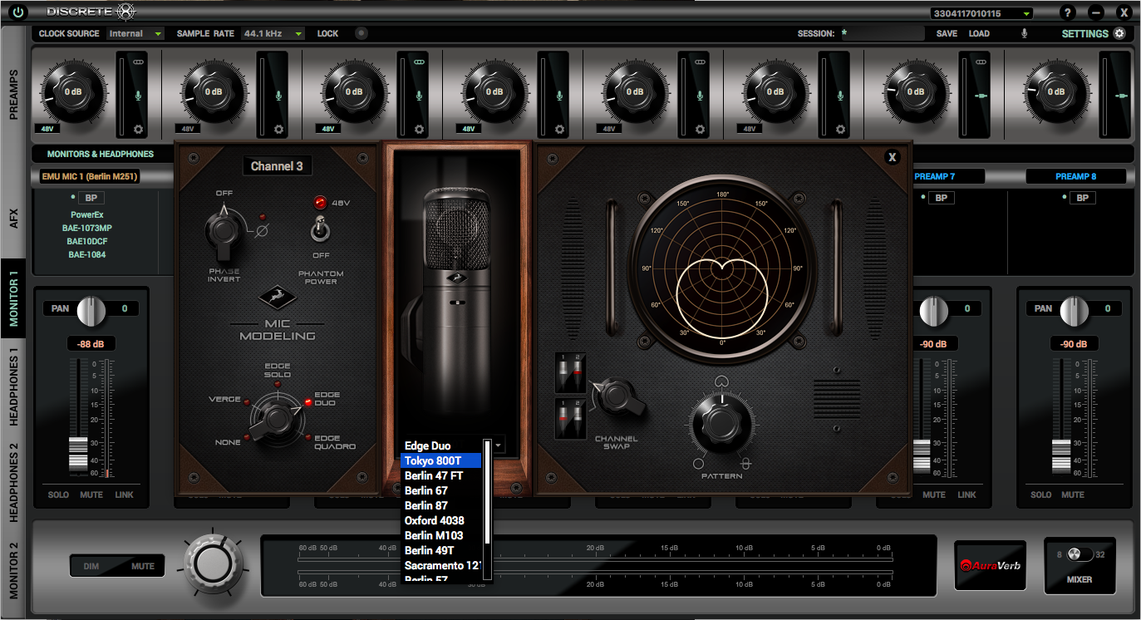The width and height of the screenshot is (1141, 620).
Task: Choose Edge Duo from mic list
Action: pos(441,445)
